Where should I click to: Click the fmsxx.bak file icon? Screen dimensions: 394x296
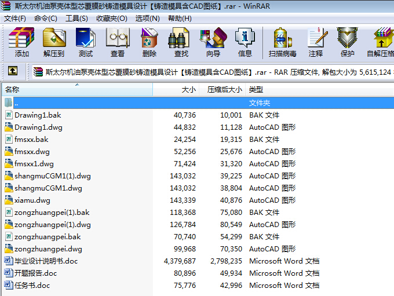click(x=9, y=139)
